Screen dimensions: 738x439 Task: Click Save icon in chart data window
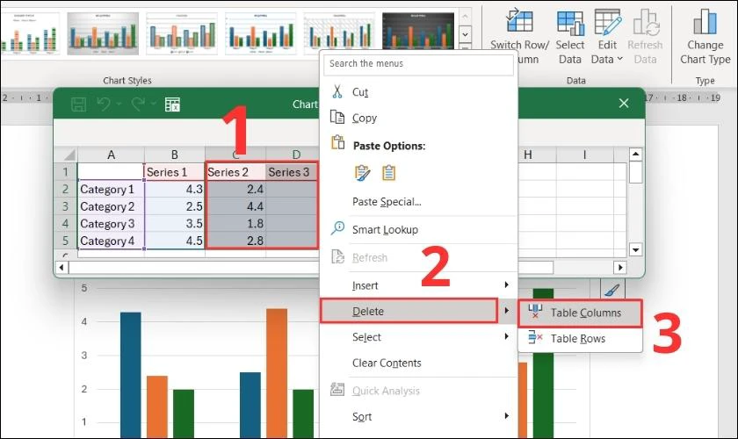pos(78,104)
